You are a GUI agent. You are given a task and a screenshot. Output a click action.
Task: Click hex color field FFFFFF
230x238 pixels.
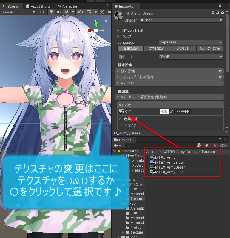183,112
